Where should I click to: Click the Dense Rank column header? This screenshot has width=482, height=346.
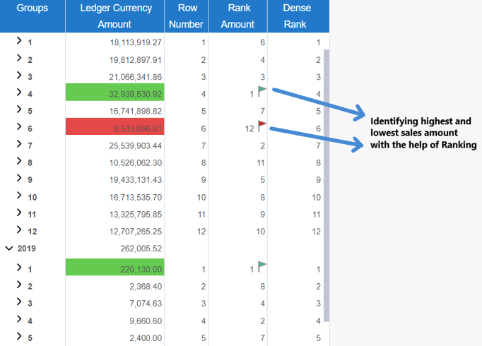point(297,16)
